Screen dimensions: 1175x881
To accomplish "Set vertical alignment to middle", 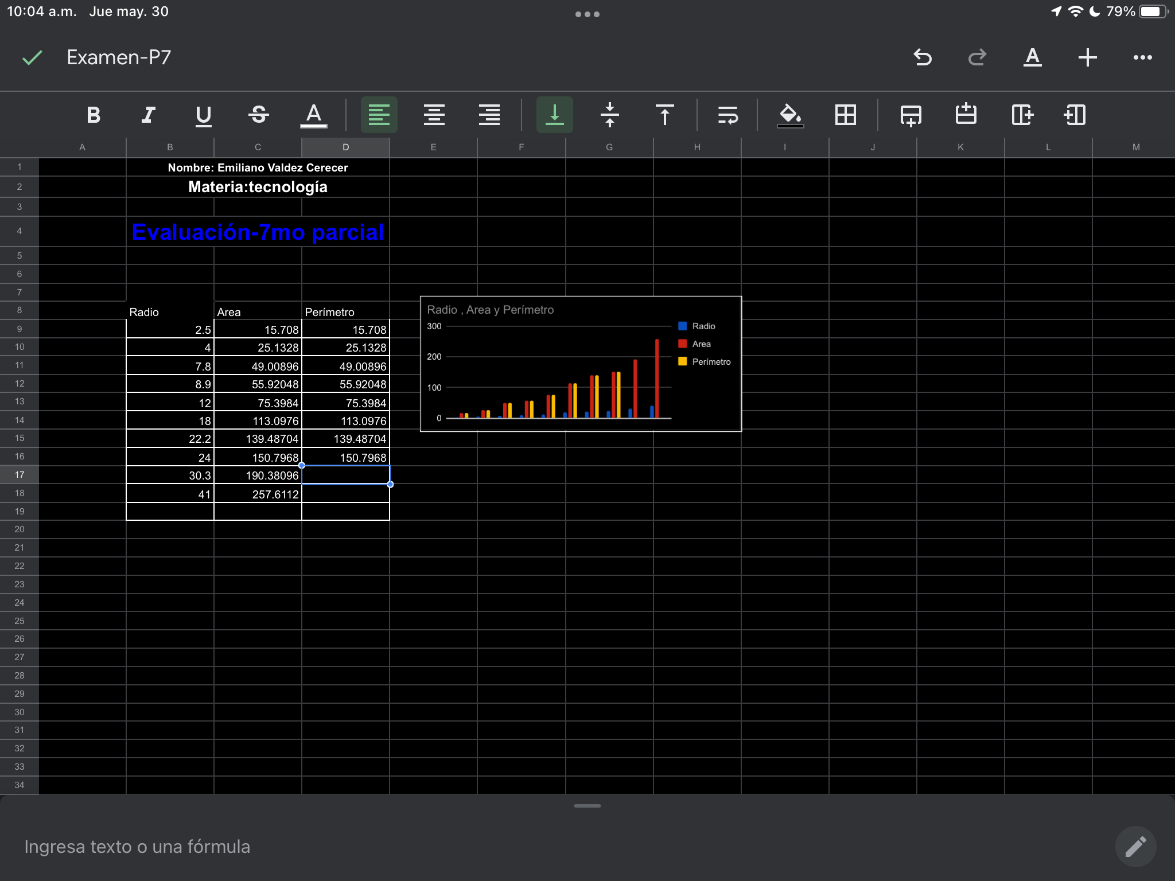I will (609, 115).
